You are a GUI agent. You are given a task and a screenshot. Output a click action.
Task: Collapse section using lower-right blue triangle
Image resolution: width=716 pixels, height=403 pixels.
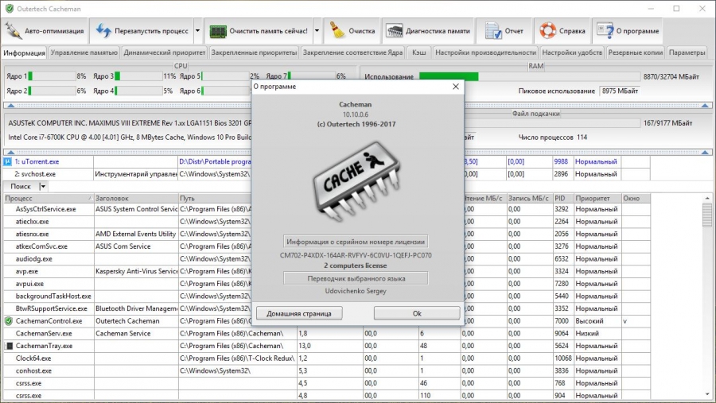[x=705, y=152]
